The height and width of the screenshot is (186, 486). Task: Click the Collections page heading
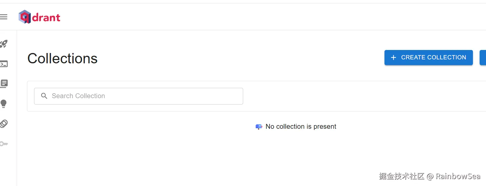62,58
